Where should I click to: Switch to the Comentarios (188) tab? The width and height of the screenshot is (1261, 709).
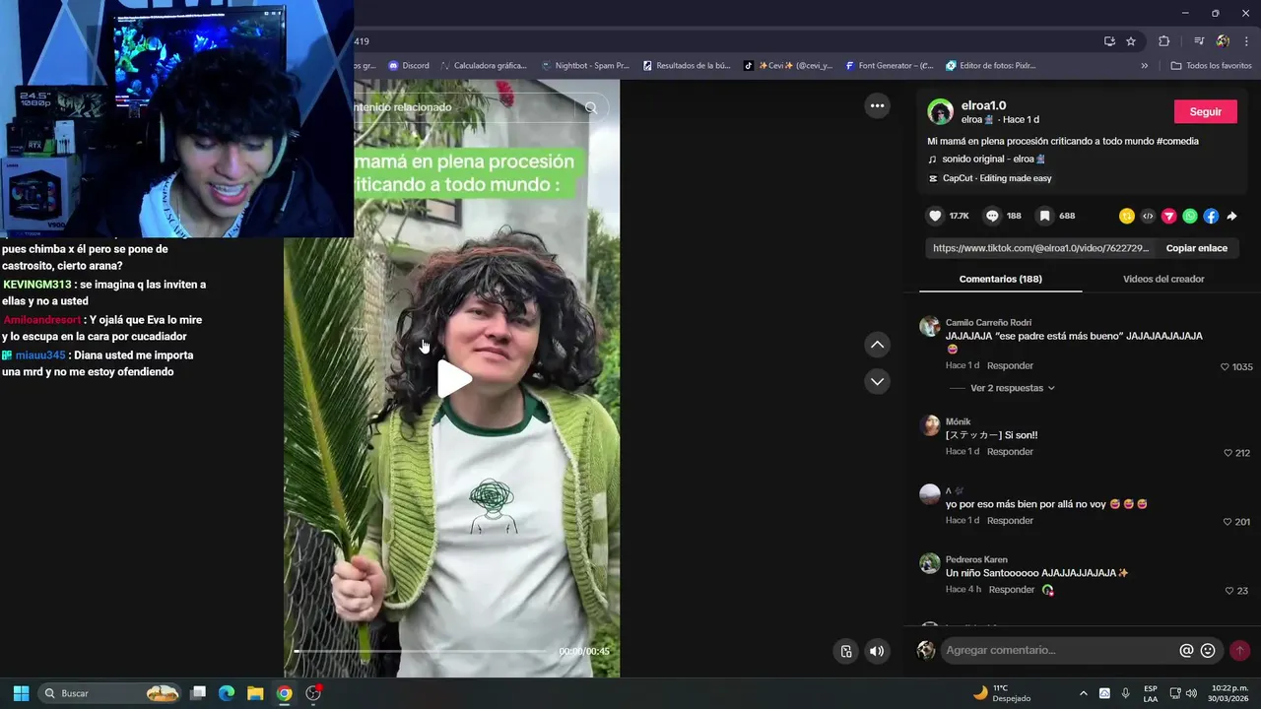1000,279
